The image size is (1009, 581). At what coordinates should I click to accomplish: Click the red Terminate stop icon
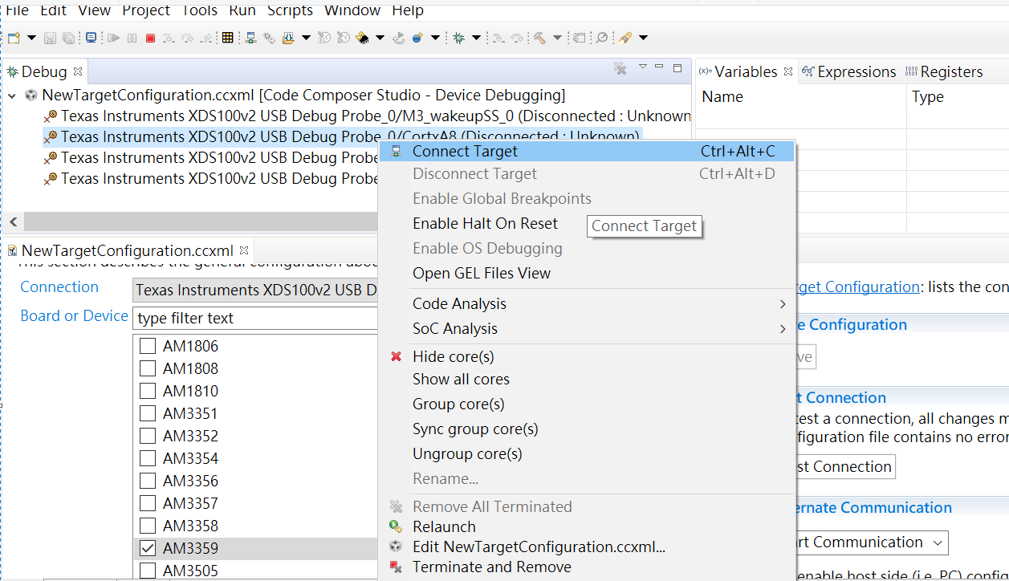(x=150, y=38)
